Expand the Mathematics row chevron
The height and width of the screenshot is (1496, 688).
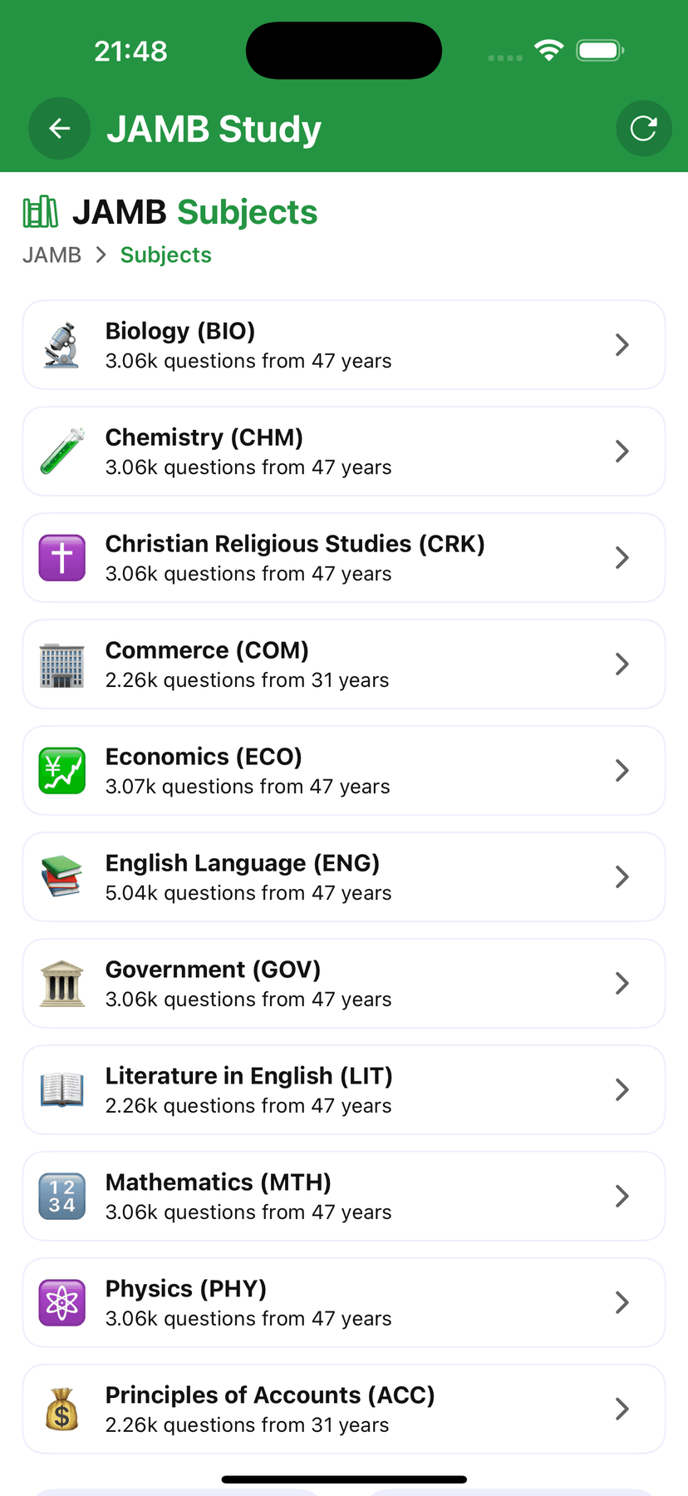(x=622, y=1197)
